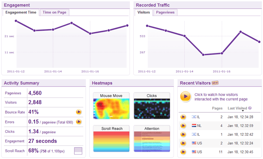Play the Bounce Rate visitor recordings
This screenshot has width=263, height=159.
click(x=79, y=112)
